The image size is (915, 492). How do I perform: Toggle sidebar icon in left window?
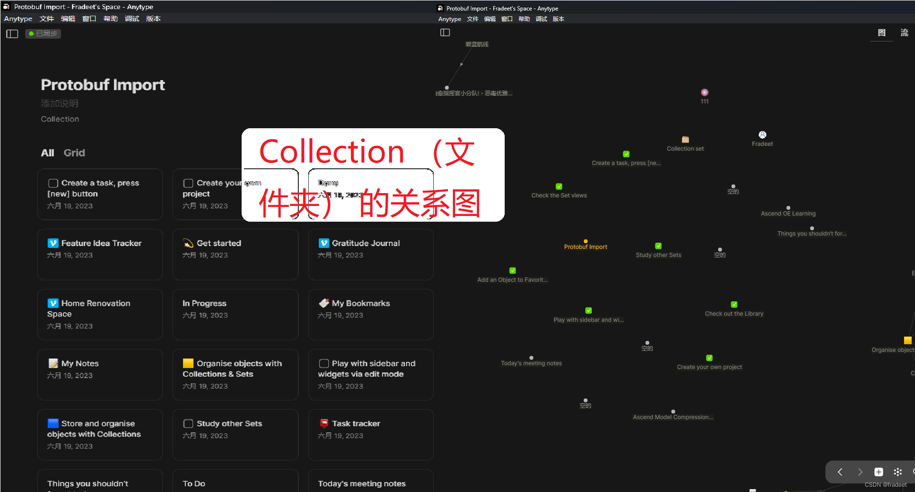pos(12,34)
